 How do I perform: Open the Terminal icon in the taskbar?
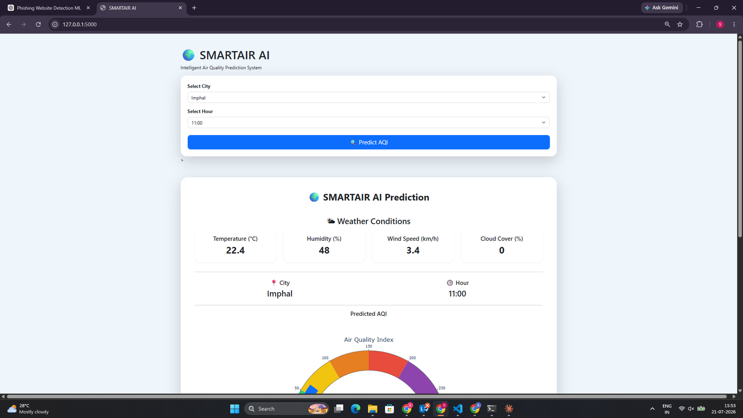click(492, 409)
